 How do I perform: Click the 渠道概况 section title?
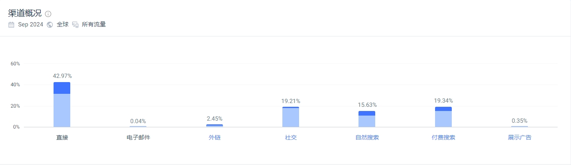25,13
